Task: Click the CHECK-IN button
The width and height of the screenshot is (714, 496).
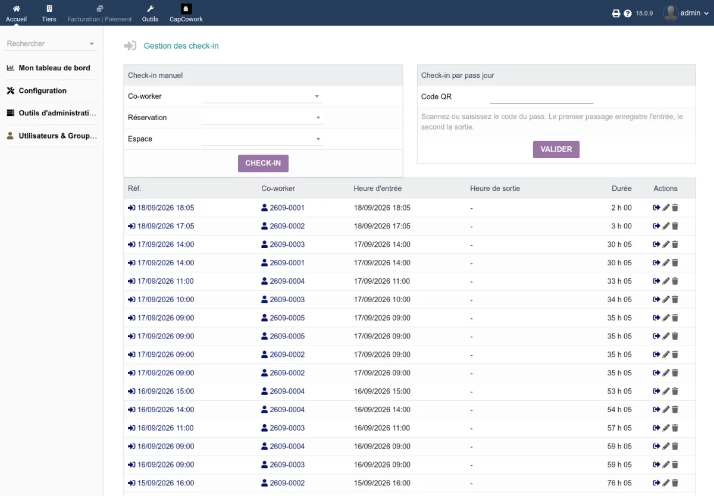Action: (x=263, y=164)
